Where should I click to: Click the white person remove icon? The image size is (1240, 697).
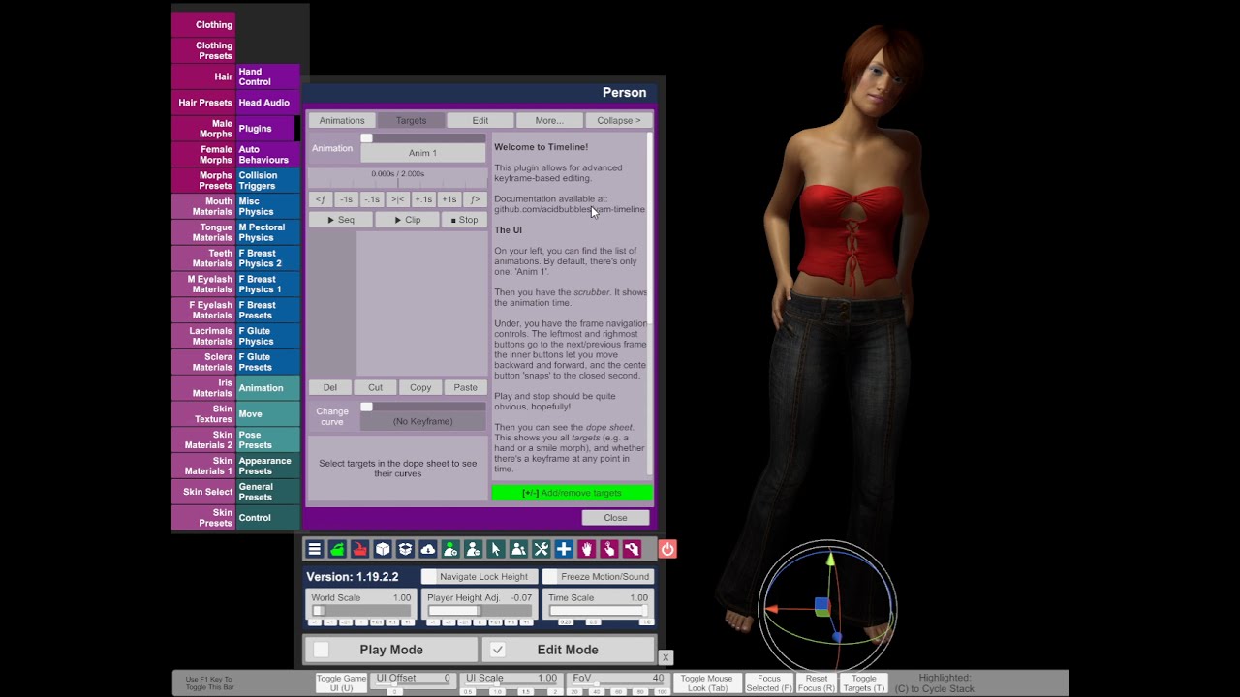(473, 549)
